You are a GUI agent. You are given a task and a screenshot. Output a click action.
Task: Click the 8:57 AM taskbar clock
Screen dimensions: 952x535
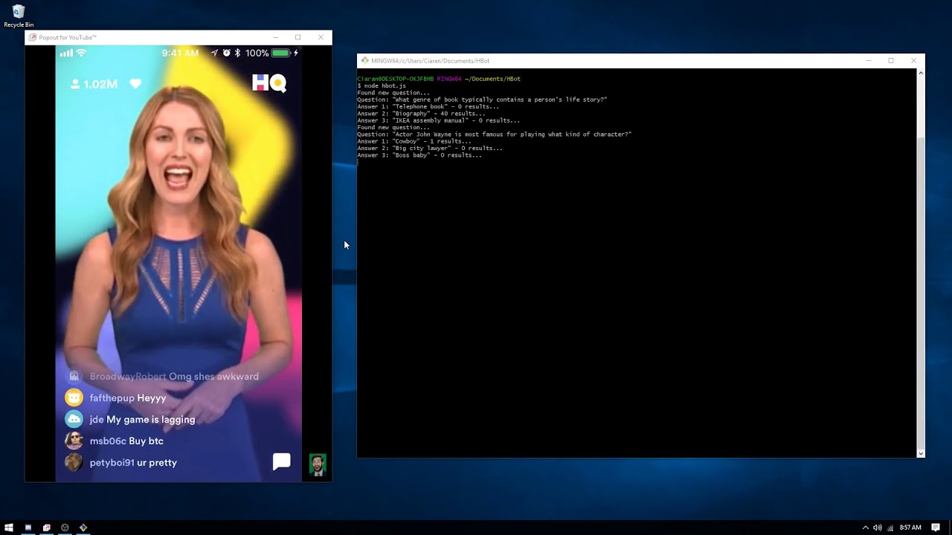[x=910, y=528]
